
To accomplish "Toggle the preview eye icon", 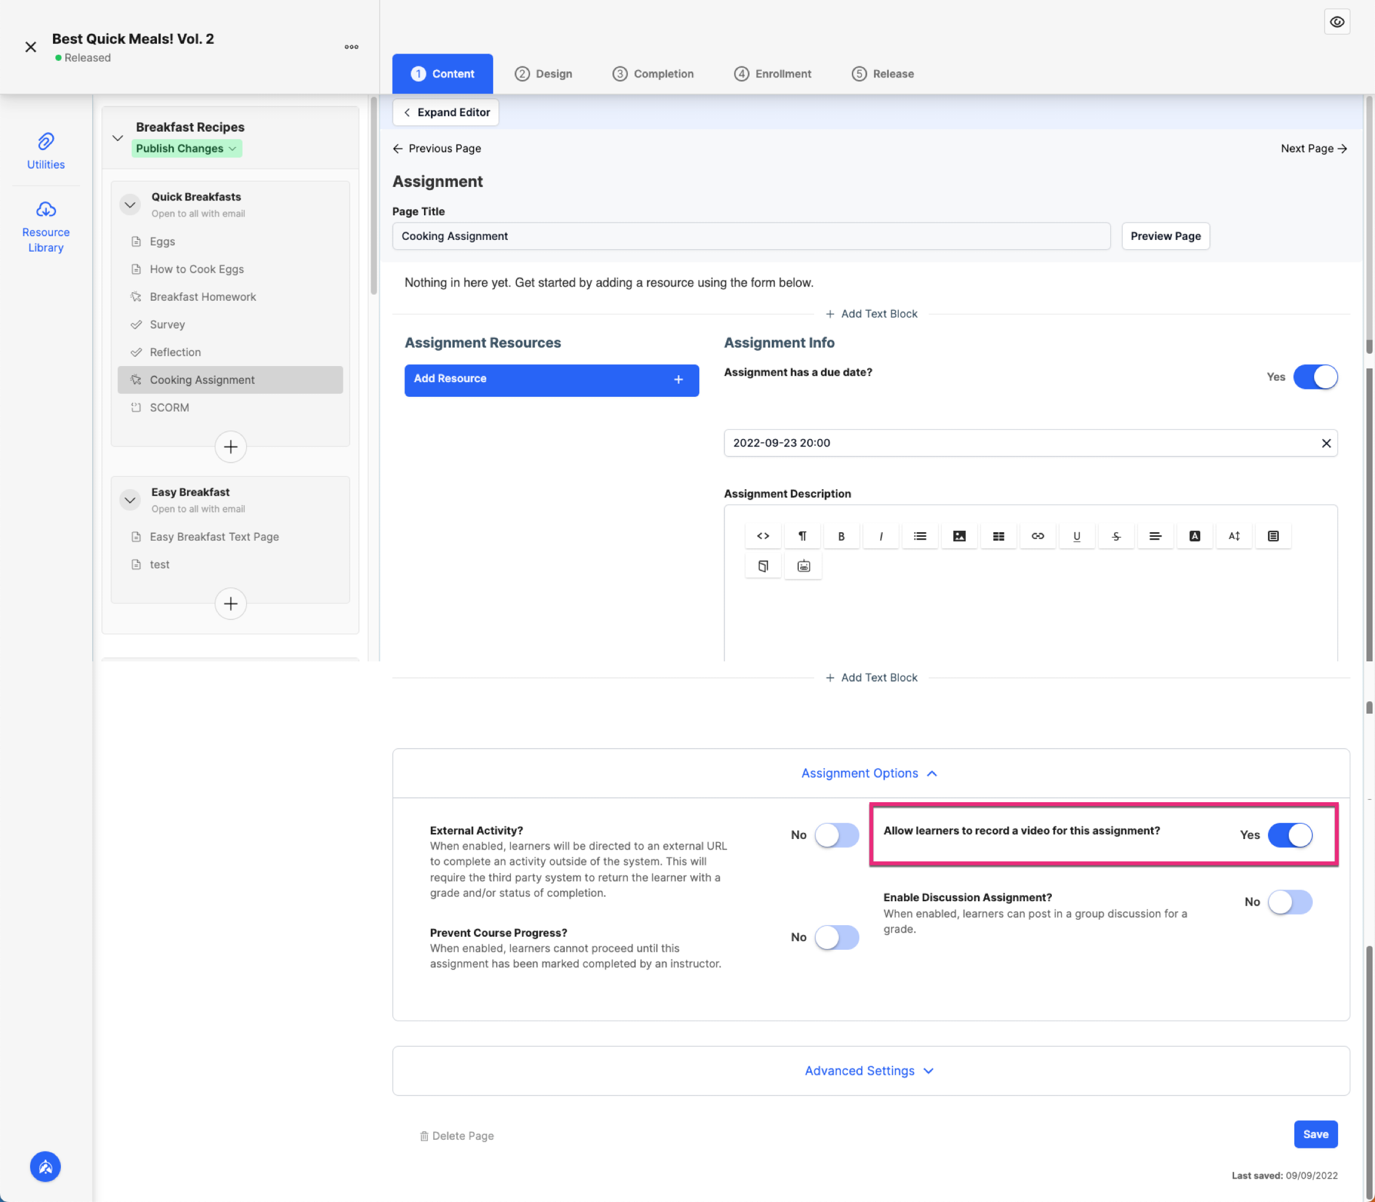I will (x=1337, y=22).
